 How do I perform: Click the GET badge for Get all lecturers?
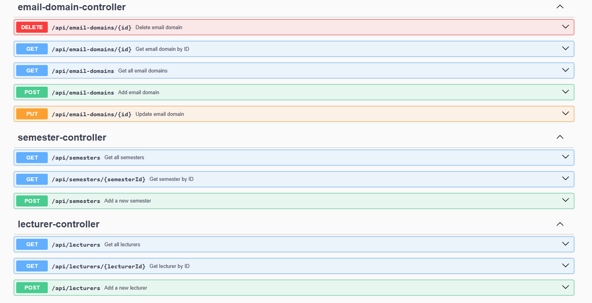[32, 244]
